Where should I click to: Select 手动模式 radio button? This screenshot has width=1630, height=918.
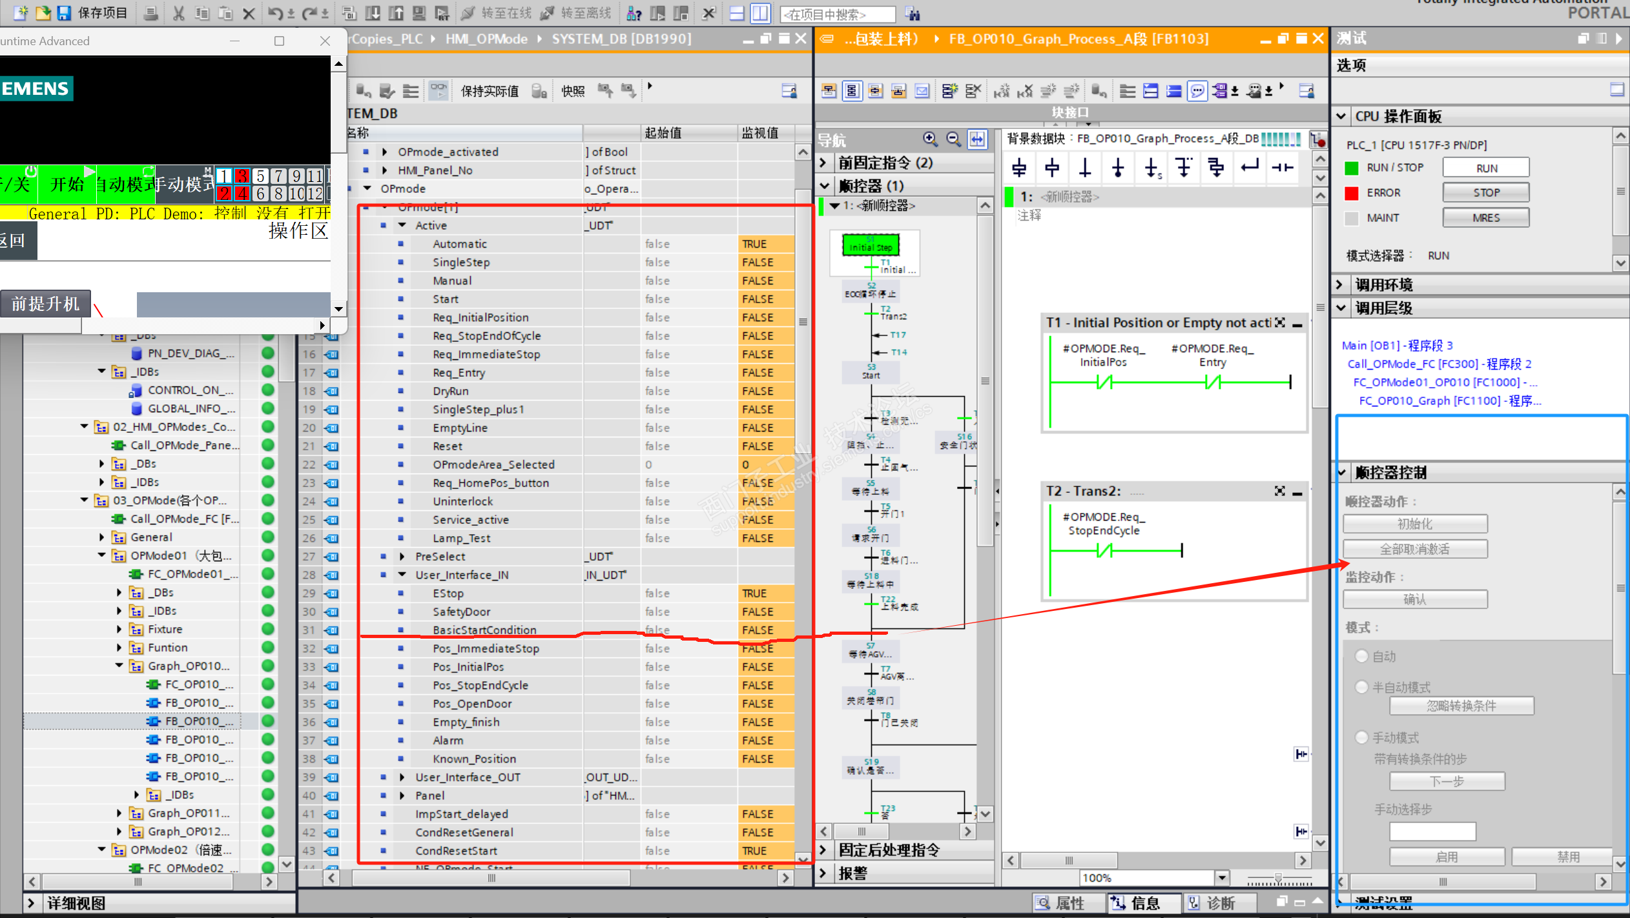(x=1361, y=737)
